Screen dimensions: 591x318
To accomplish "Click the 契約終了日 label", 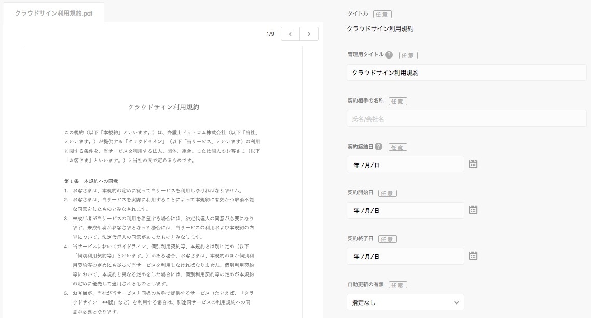I will (x=360, y=239).
